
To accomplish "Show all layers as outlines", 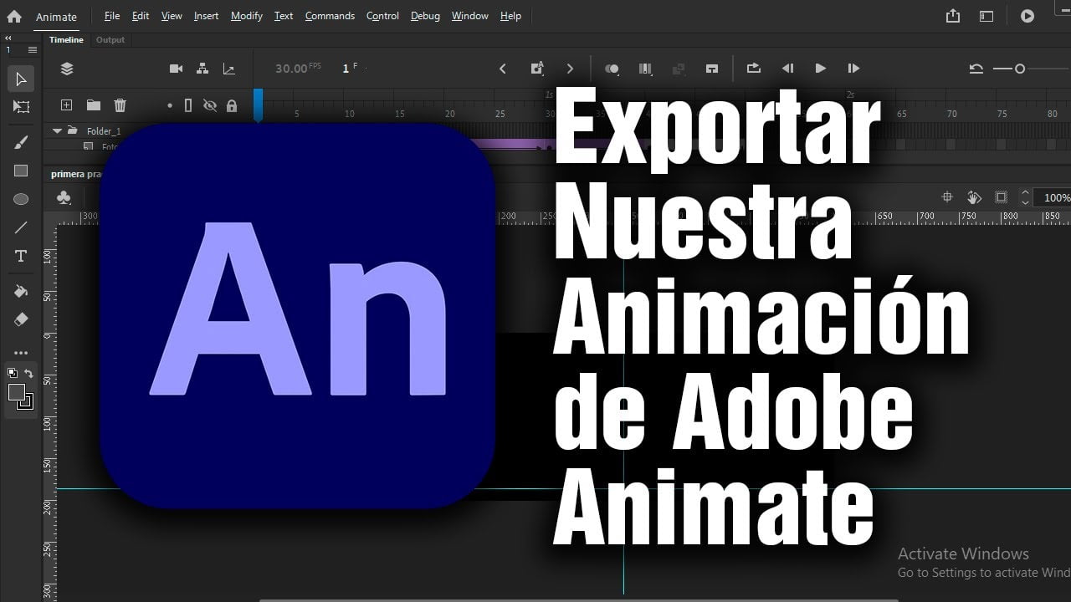I will pyautogui.click(x=188, y=105).
